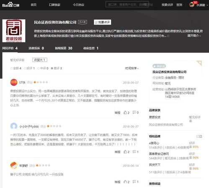Report the 2018-09-07 review via 举报

point(117,113)
